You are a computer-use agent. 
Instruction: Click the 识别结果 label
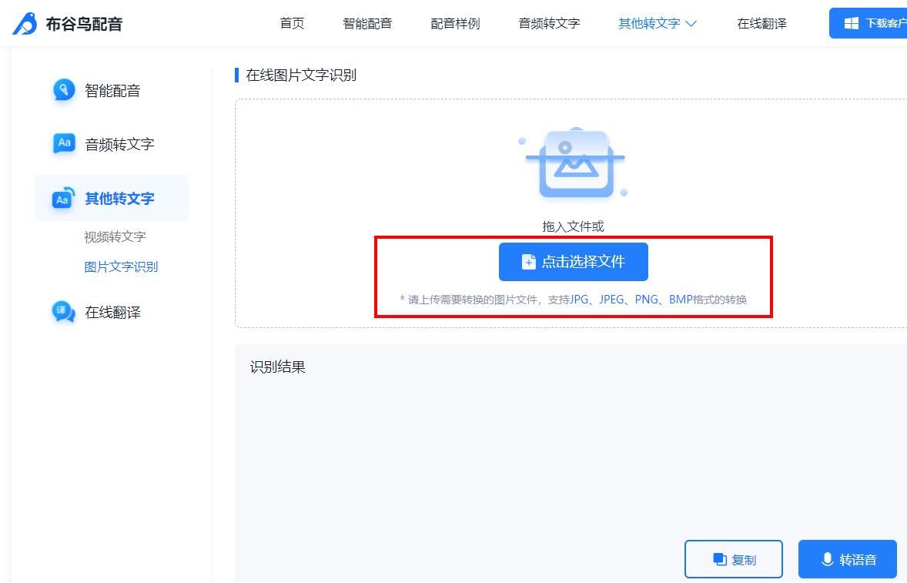coord(278,367)
